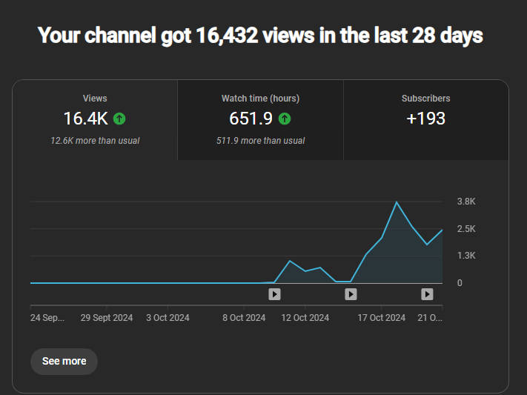The image size is (527, 395).
Task: Click the '12.6K more than usual' text
Action: (95, 141)
